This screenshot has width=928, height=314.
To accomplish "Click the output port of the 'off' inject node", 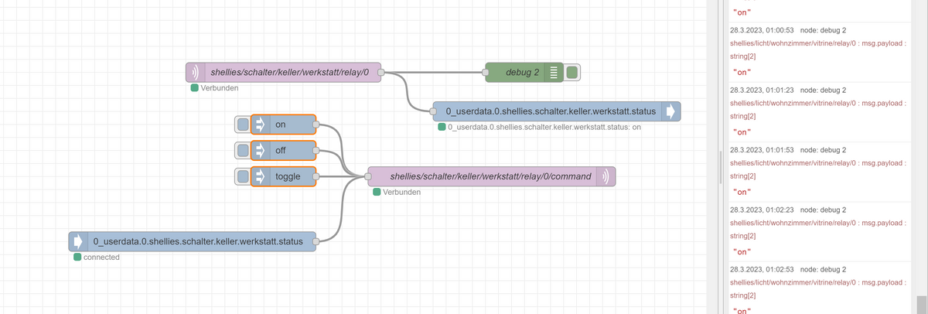I will coord(316,150).
